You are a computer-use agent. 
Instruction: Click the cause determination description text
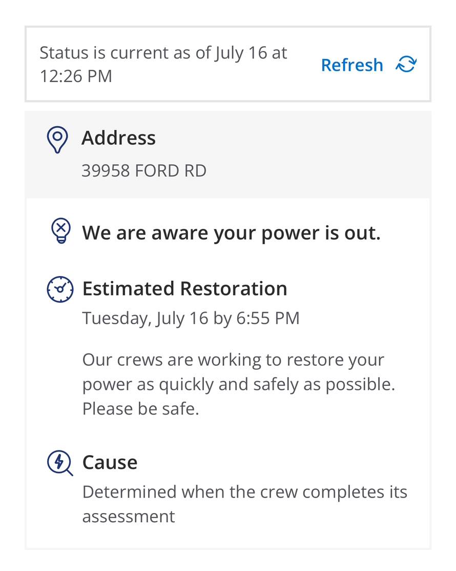pos(245,504)
